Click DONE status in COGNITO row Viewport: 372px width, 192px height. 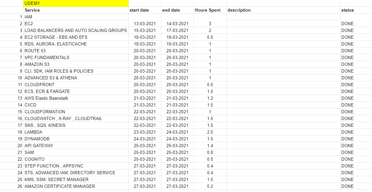(356, 159)
